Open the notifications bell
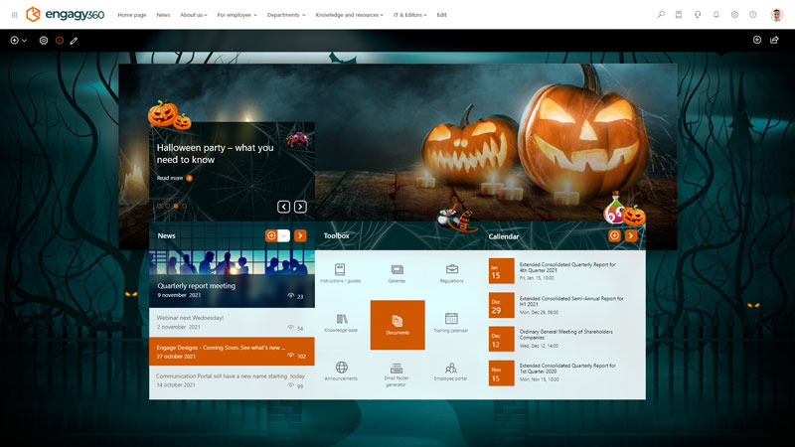 click(x=716, y=15)
